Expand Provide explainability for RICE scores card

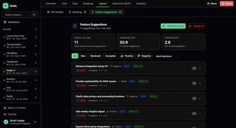(200, 83)
